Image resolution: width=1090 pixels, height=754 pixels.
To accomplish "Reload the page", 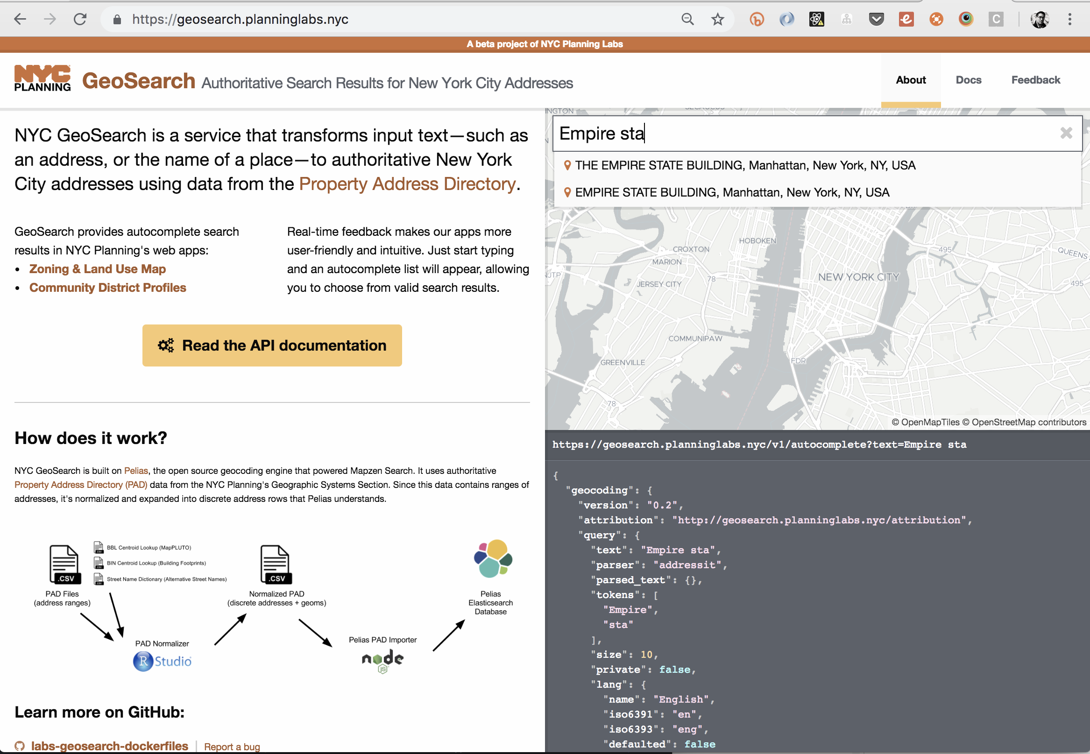I will click(80, 19).
